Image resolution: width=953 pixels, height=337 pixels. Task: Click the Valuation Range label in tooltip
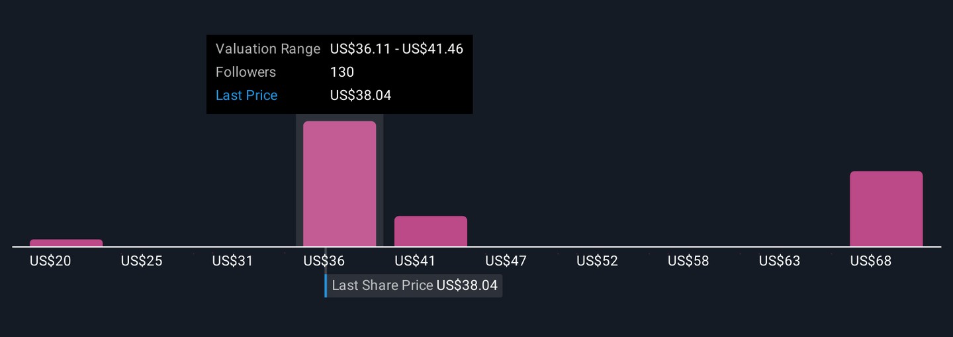pos(267,49)
